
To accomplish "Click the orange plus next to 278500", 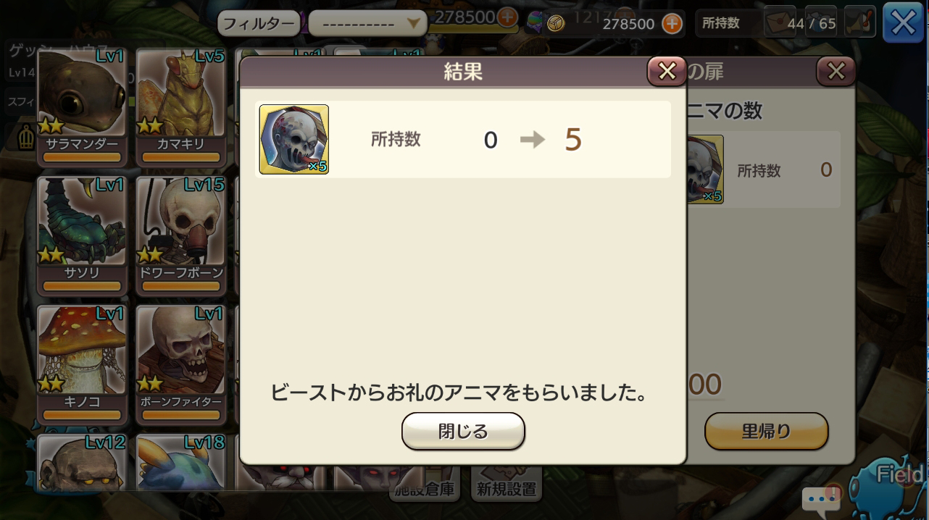I will [x=672, y=24].
